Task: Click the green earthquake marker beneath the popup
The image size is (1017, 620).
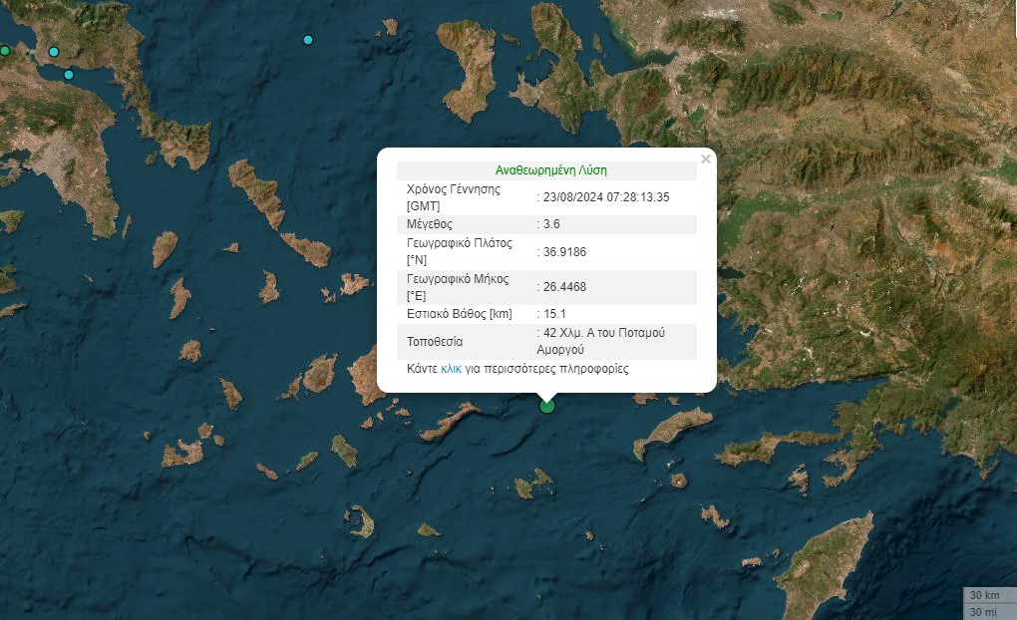Action: point(546,406)
